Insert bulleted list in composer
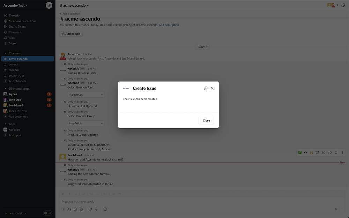The image size is (349, 218). 98,194
